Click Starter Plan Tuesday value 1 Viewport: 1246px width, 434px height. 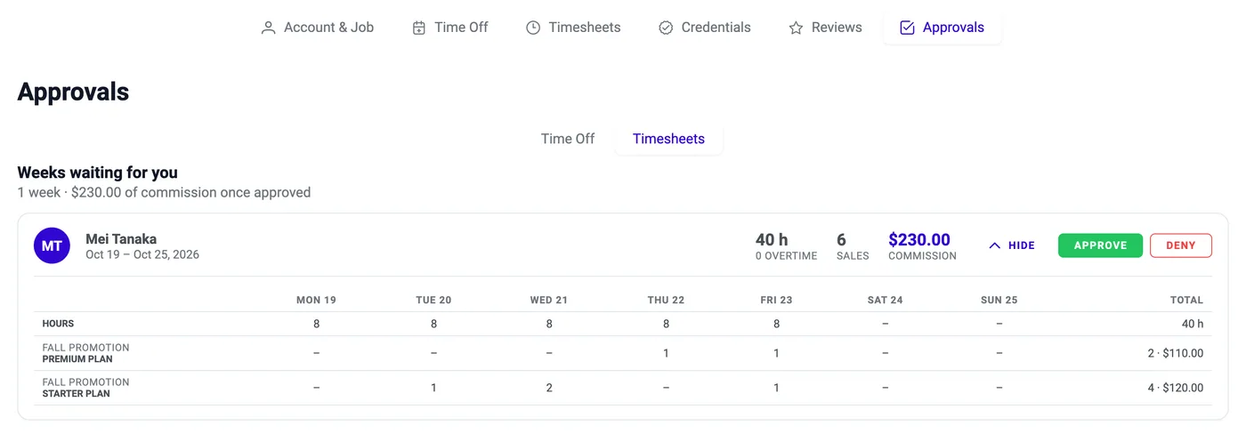coord(433,388)
